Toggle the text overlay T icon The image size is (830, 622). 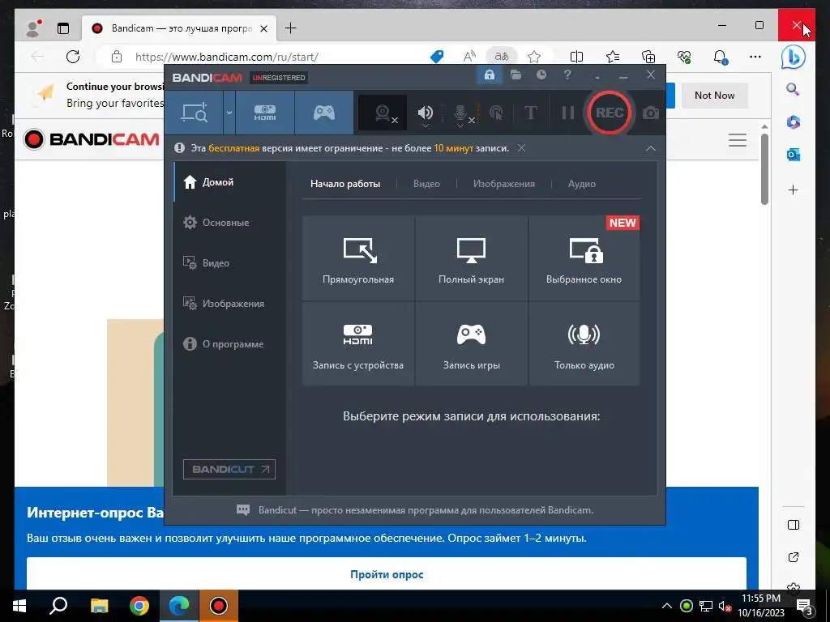click(x=530, y=113)
